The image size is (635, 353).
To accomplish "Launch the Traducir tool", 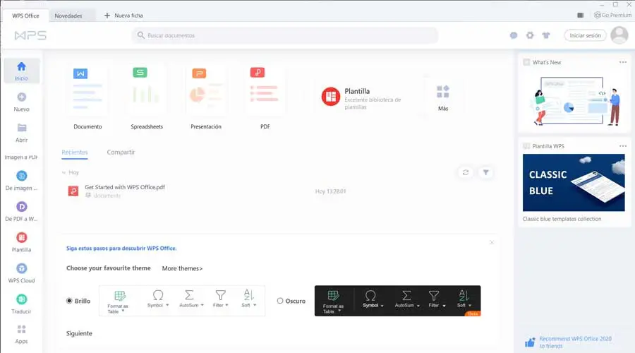I will [21, 304].
